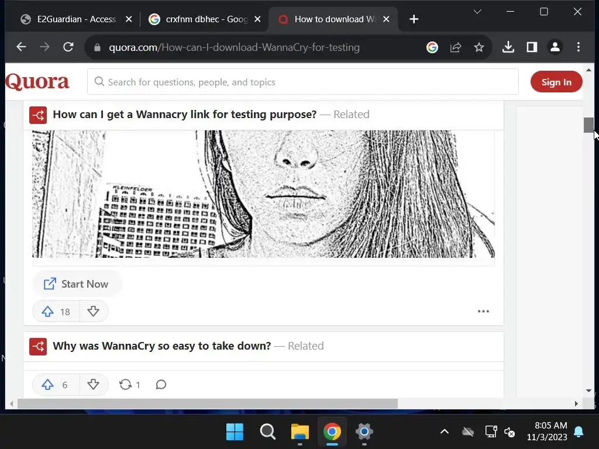Image resolution: width=599 pixels, height=449 pixels.
Task: Open the tab search dropdown chevron
Action: pos(477,12)
